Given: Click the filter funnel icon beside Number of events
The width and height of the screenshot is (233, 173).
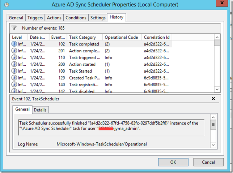Looking at the screenshot, I should (14, 28).
